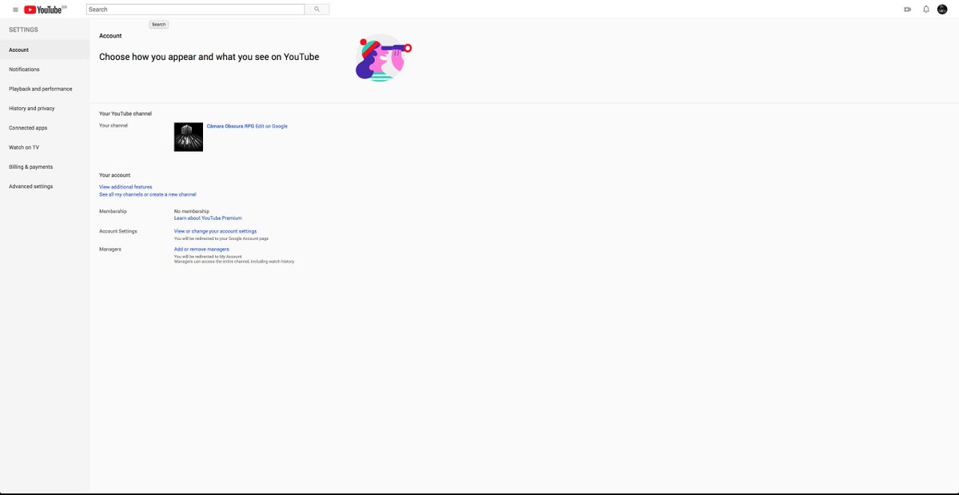
Task: Open the create video camera icon
Action: point(907,10)
